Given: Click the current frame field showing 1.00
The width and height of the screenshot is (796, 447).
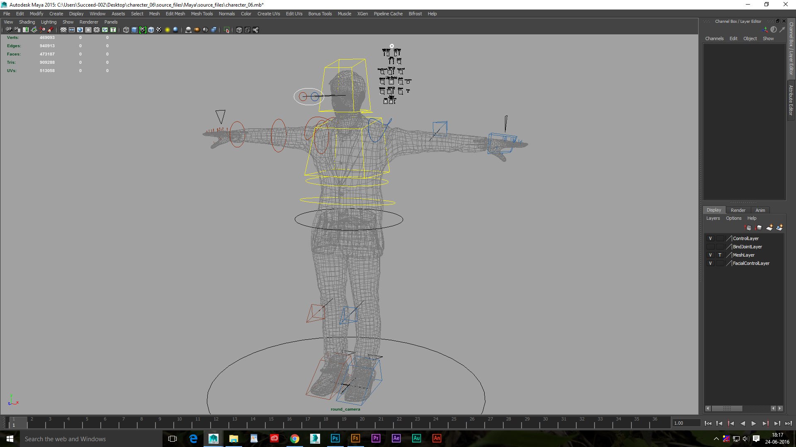Looking at the screenshot, I should [686, 423].
